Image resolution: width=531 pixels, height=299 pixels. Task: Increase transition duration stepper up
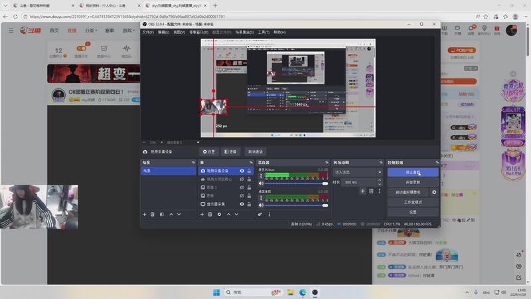(379, 180)
